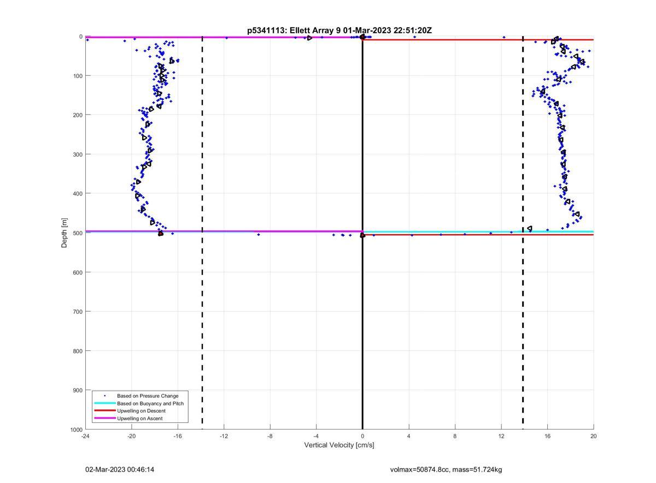The width and height of the screenshot is (656, 483).
Task: Click the triangle marker near 14 cm/s at 490 m
Action: [x=530, y=229]
